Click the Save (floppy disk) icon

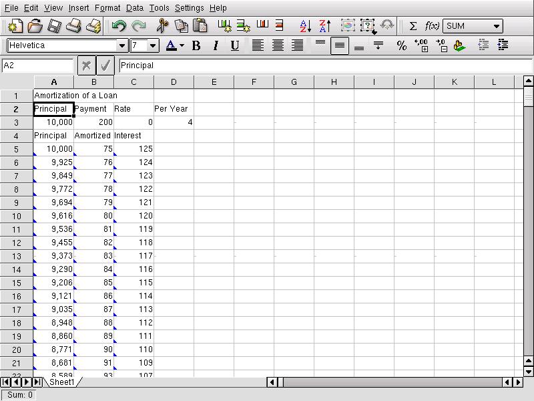pyautogui.click(x=54, y=26)
